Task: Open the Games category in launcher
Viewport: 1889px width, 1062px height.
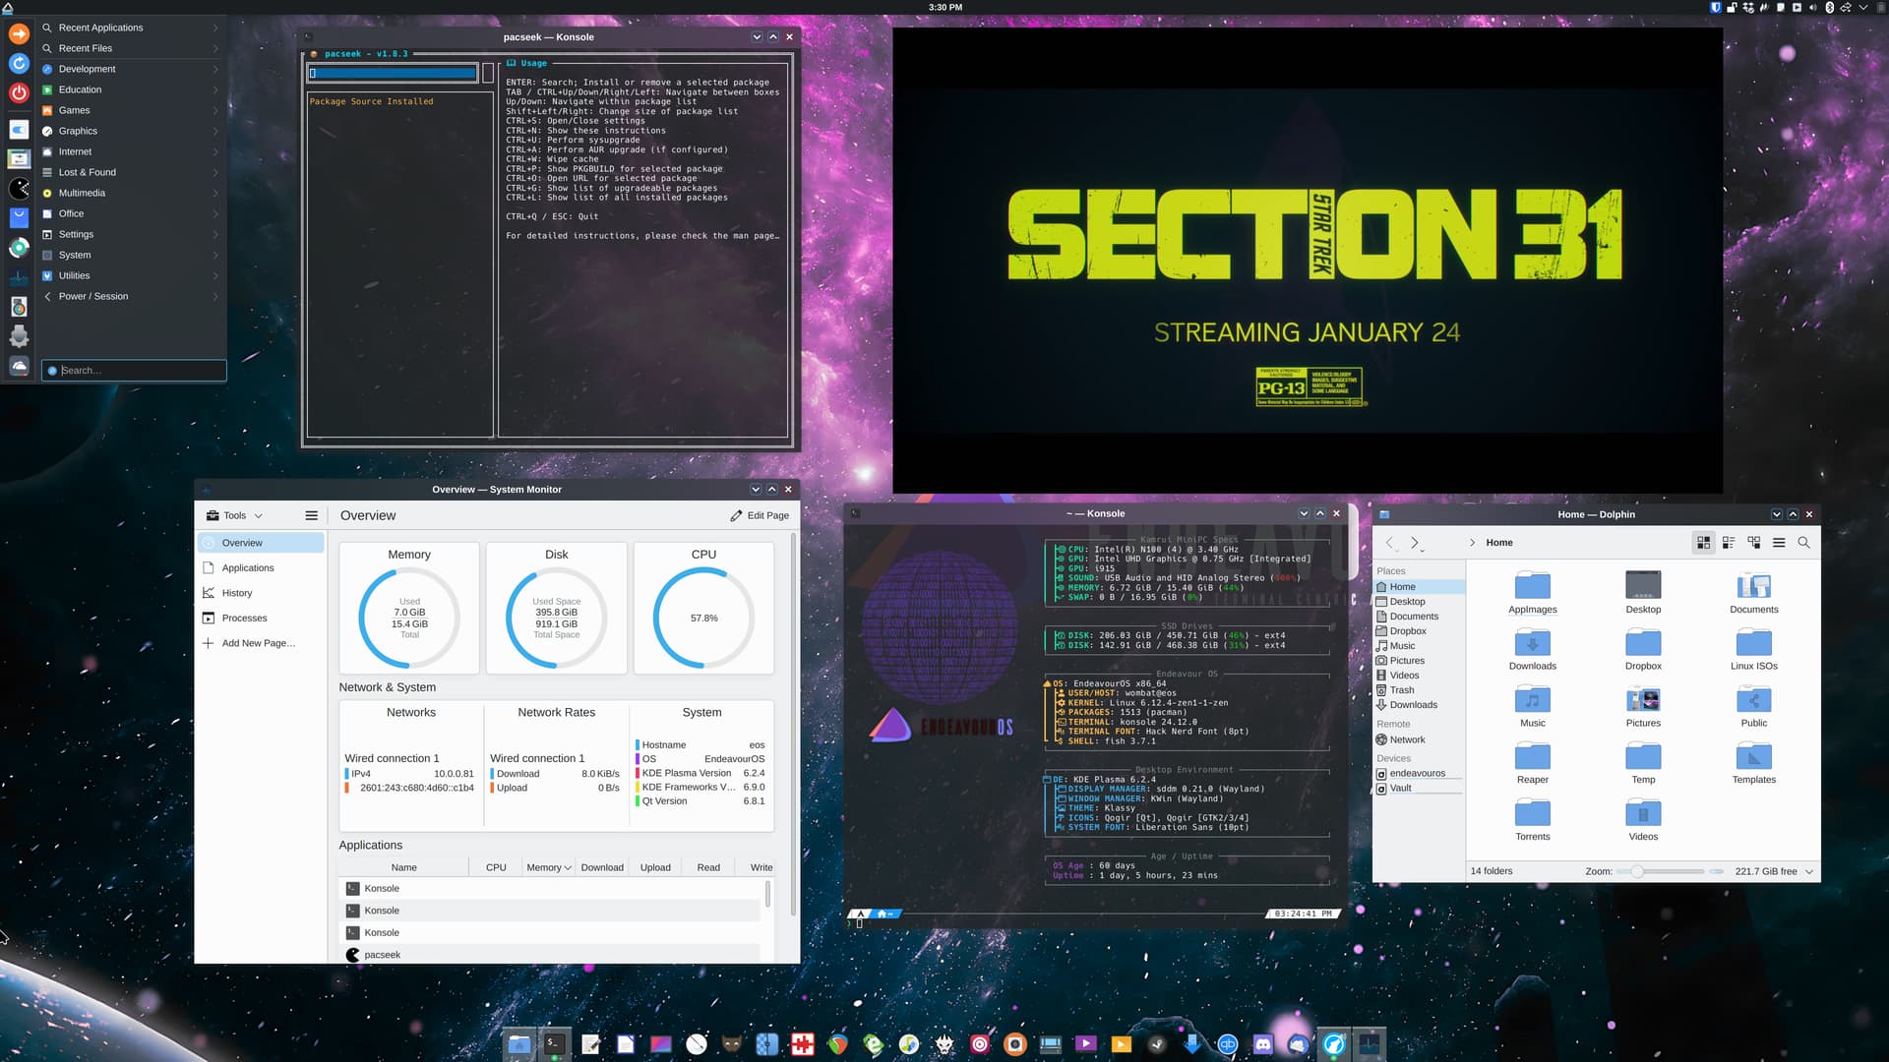Action: click(x=130, y=110)
